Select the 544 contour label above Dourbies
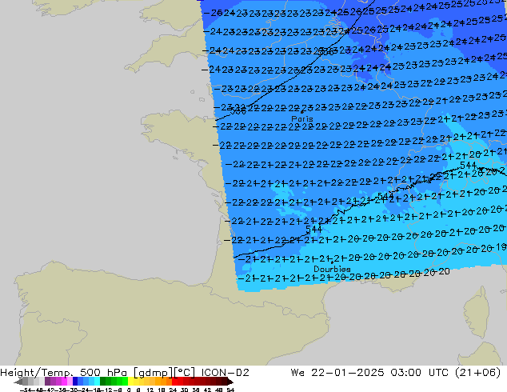This screenshot has height=392, width=507. 313,230
